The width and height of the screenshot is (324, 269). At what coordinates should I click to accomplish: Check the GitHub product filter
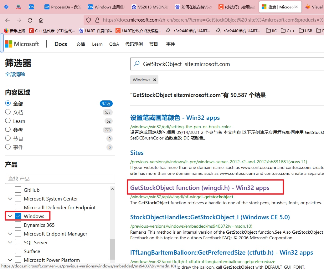tap(18, 190)
